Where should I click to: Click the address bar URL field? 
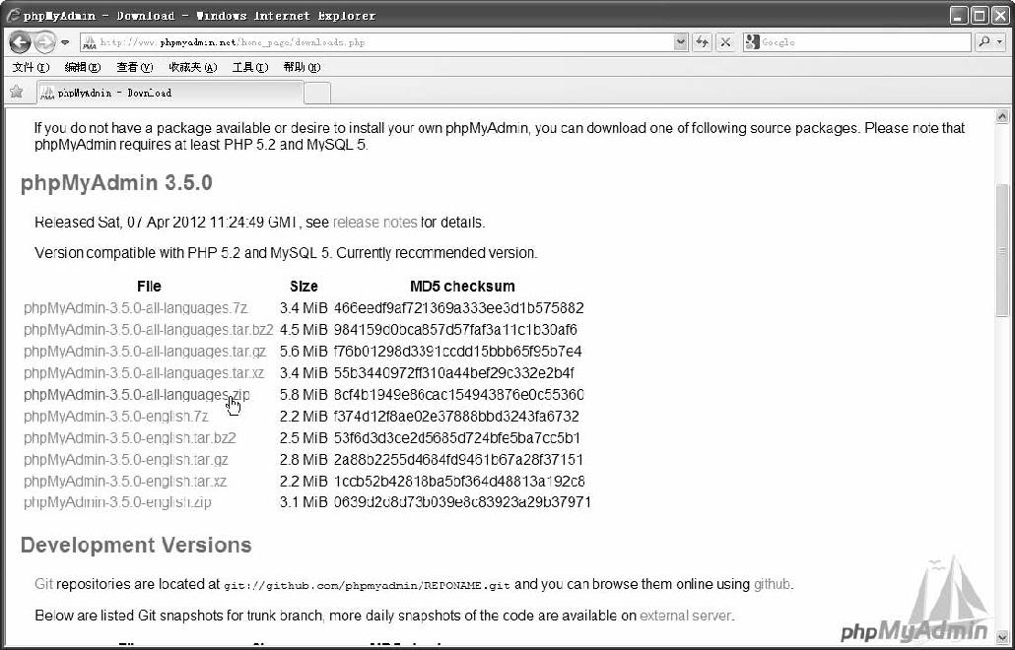[384, 42]
